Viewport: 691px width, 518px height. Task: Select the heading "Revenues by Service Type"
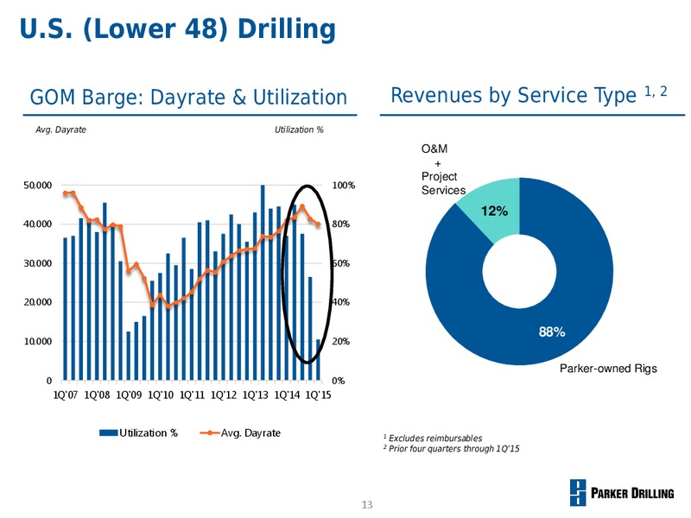tap(513, 95)
